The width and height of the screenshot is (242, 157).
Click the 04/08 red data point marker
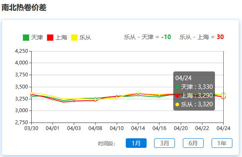(95, 101)
